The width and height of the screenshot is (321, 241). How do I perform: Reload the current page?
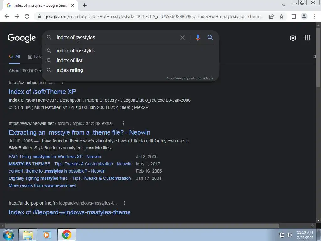pos(27,16)
